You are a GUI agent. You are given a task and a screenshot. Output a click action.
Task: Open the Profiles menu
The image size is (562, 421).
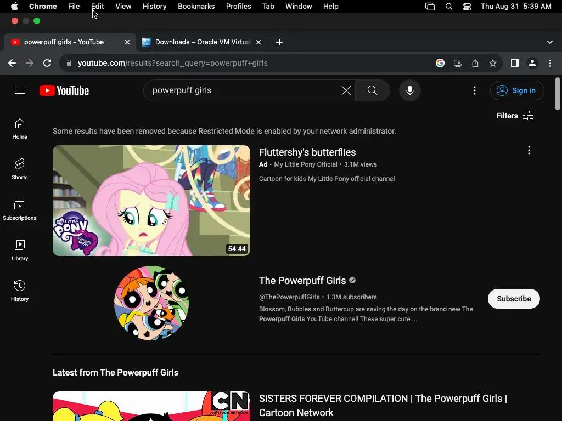click(238, 7)
